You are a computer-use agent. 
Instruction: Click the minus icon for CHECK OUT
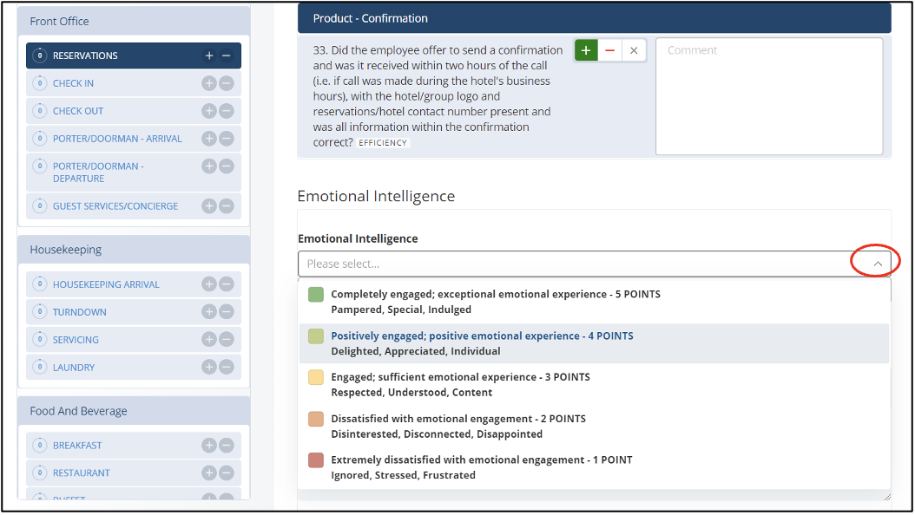[226, 111]
